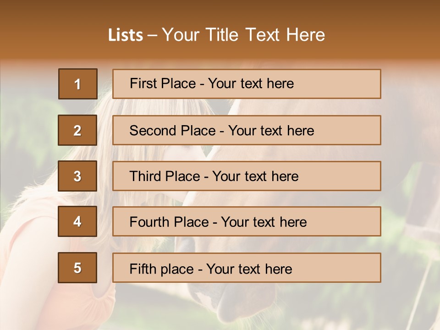Screen dimensions: 440x330
Task: Click the Fourth Place text bar
Action: pyautogui.click(x=247, y=222)
